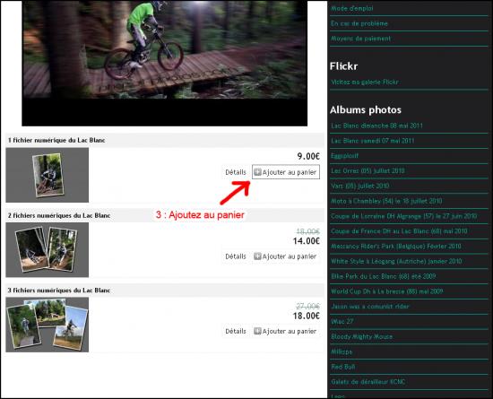
Task: Open album World Cup Dh à La bresse
Action: pos(386,291)
